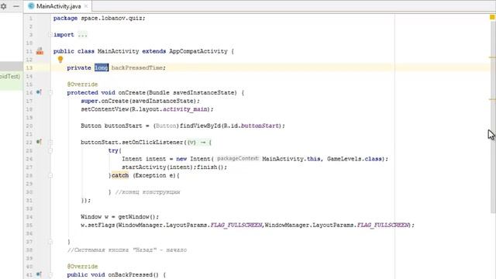Image resolution: width=496 pixels, height=279 pixels.
Task: Click 'MainActivity' in the class declaration
Action: coord(118,51)
